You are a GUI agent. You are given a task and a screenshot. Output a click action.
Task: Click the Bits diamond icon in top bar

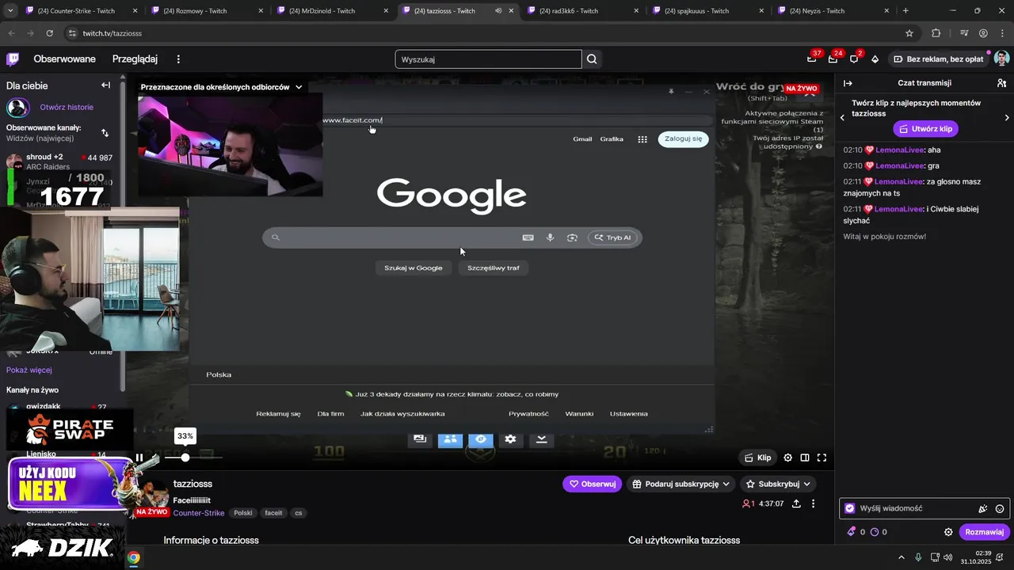875,59
